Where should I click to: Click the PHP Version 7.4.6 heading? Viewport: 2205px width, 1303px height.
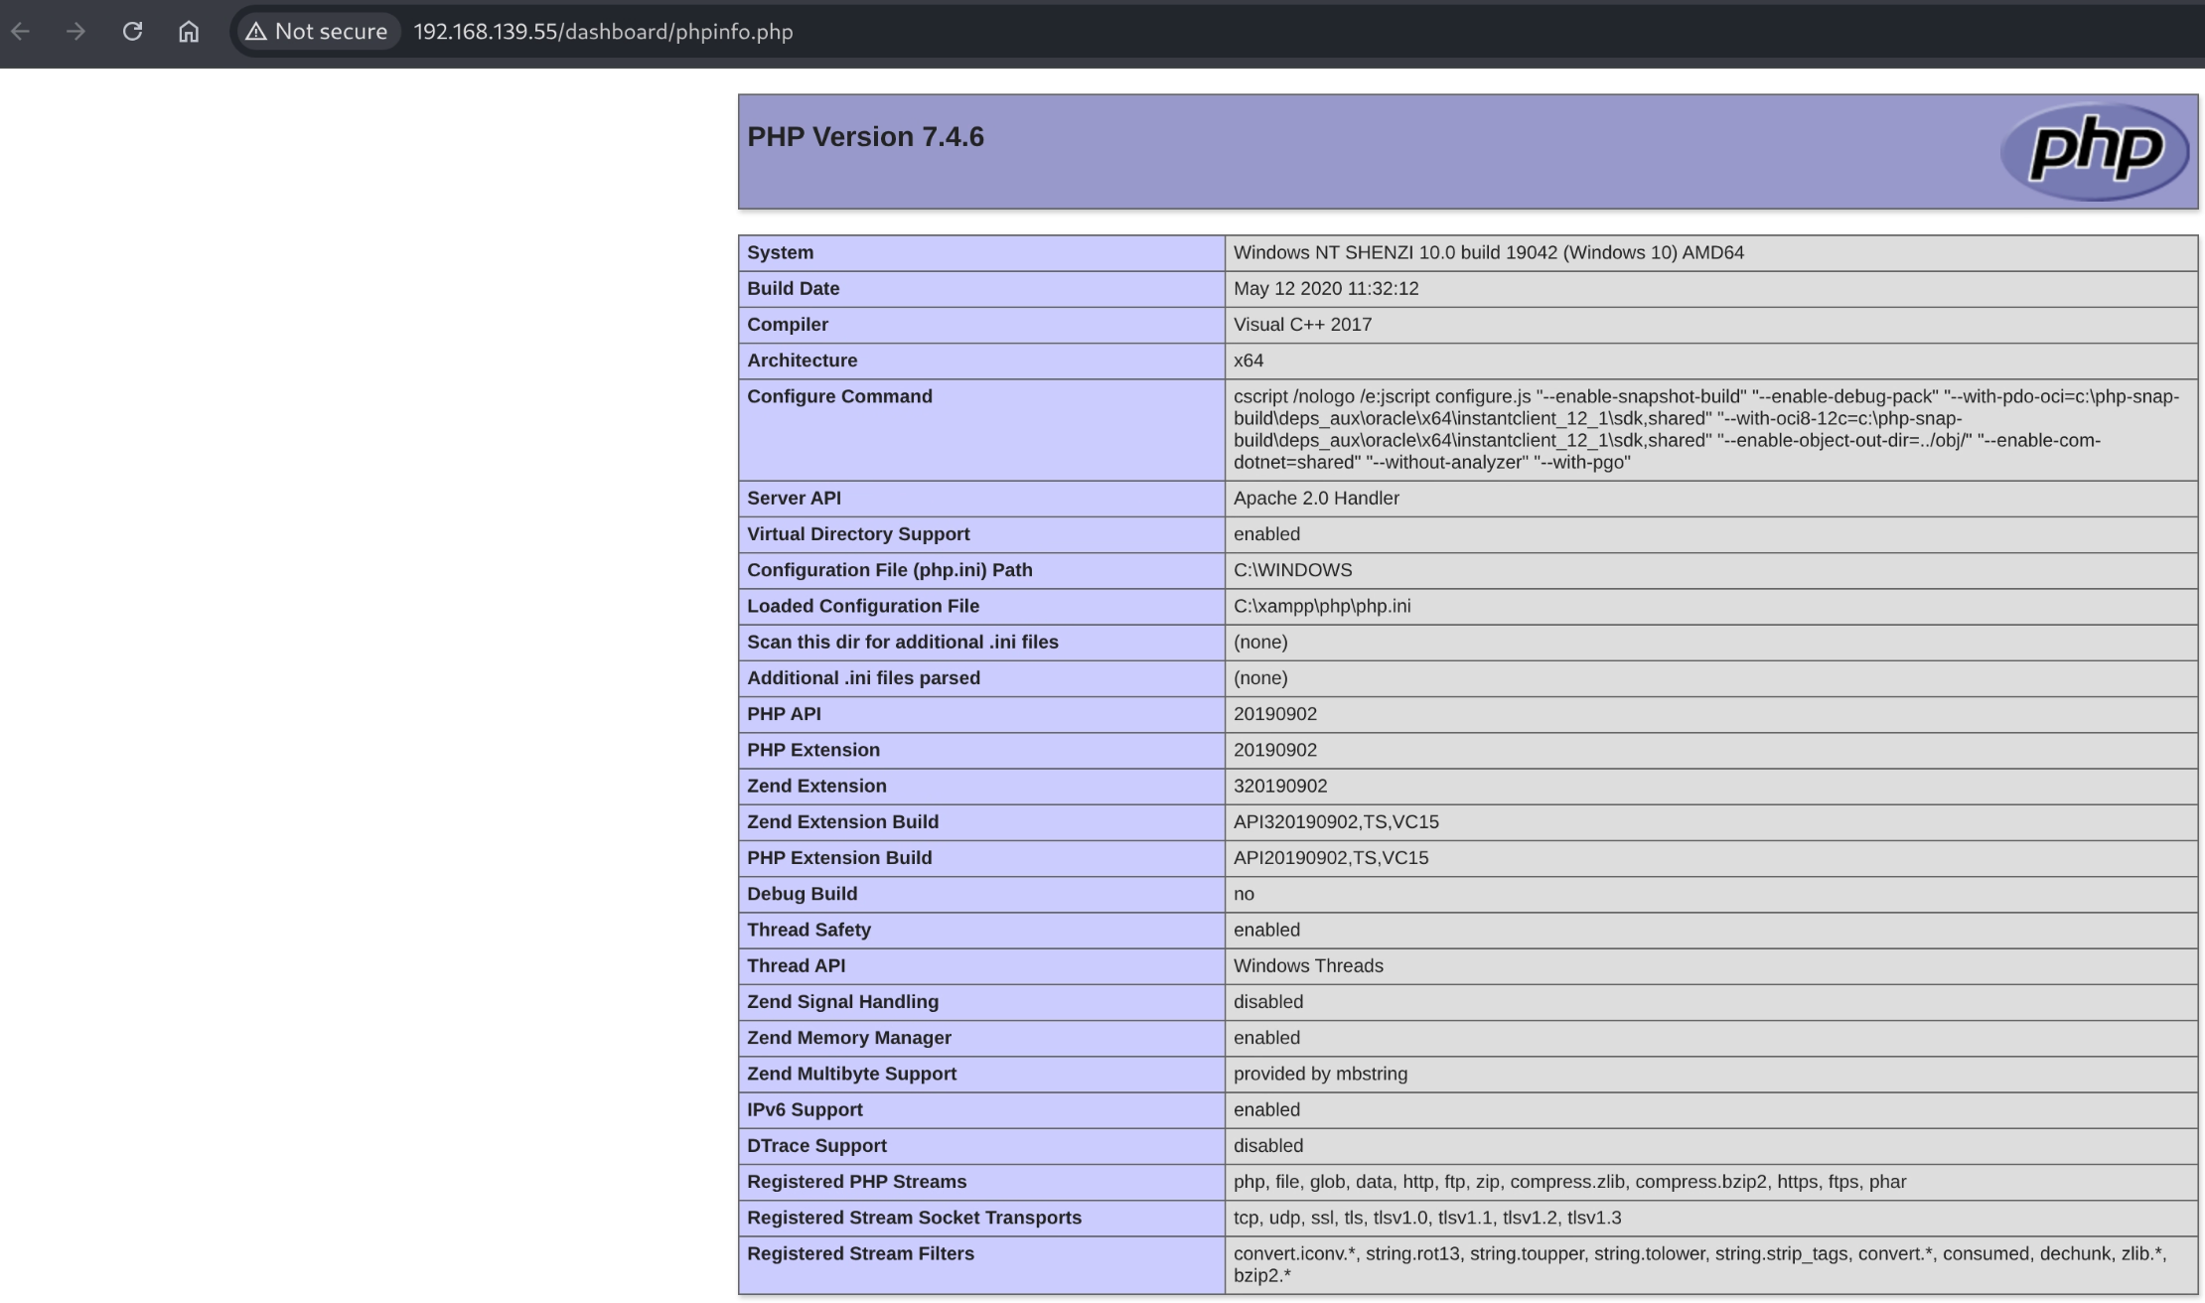865,137
